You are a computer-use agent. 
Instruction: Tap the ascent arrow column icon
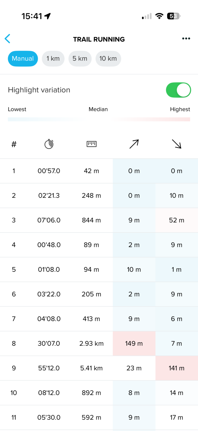tap(134, 144)
